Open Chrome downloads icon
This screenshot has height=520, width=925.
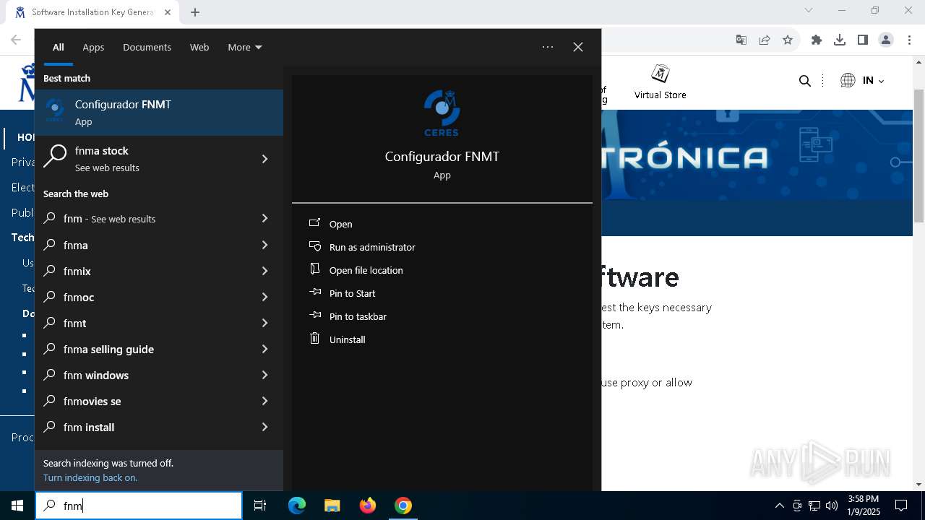[840, 40]
